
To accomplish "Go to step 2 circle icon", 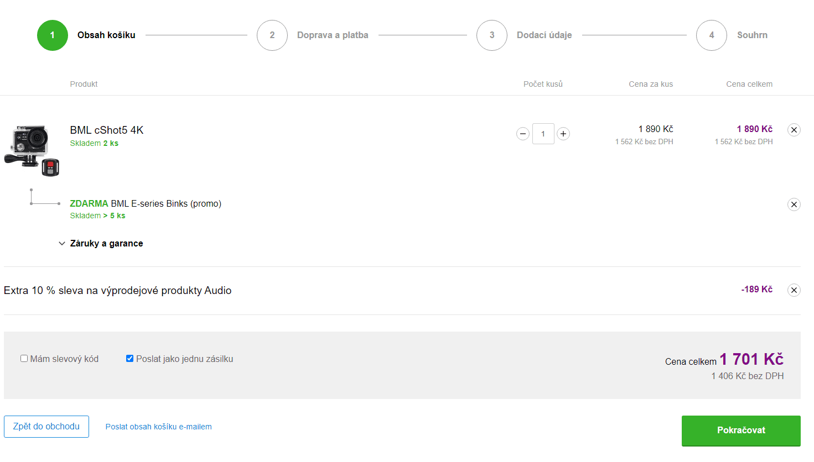I will pyautogui.click(x=272, y=35).
